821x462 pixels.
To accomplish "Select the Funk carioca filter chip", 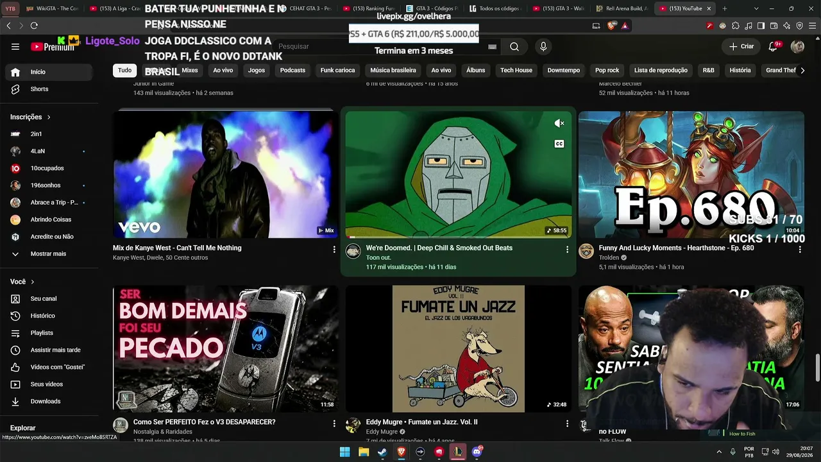I will 337,71.
